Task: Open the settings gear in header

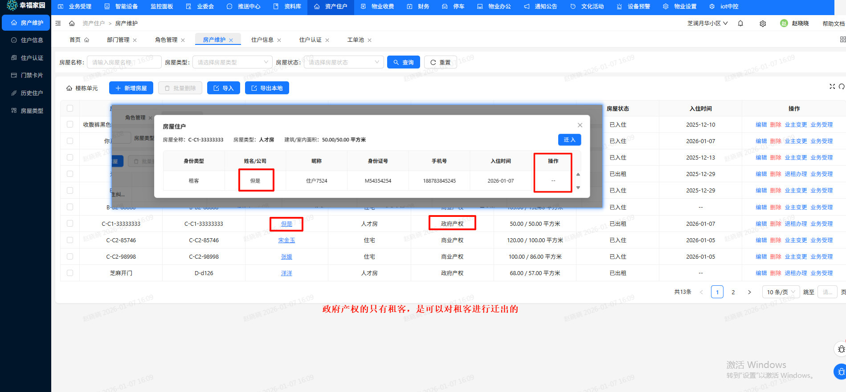Action: tap(763, 24)
